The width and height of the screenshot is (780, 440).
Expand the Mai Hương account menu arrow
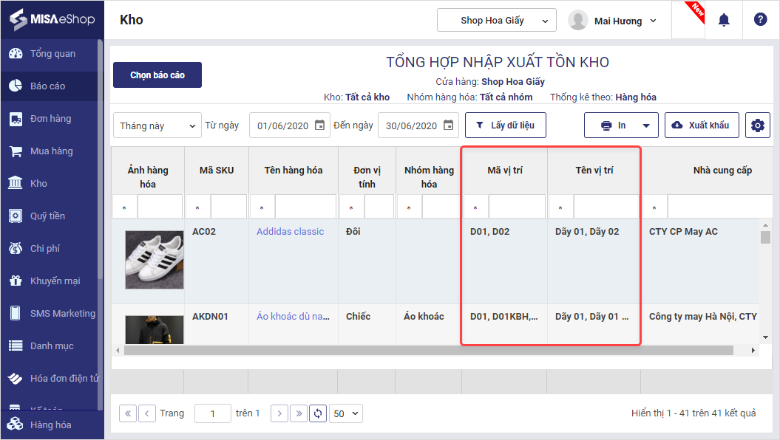point(653,21)
